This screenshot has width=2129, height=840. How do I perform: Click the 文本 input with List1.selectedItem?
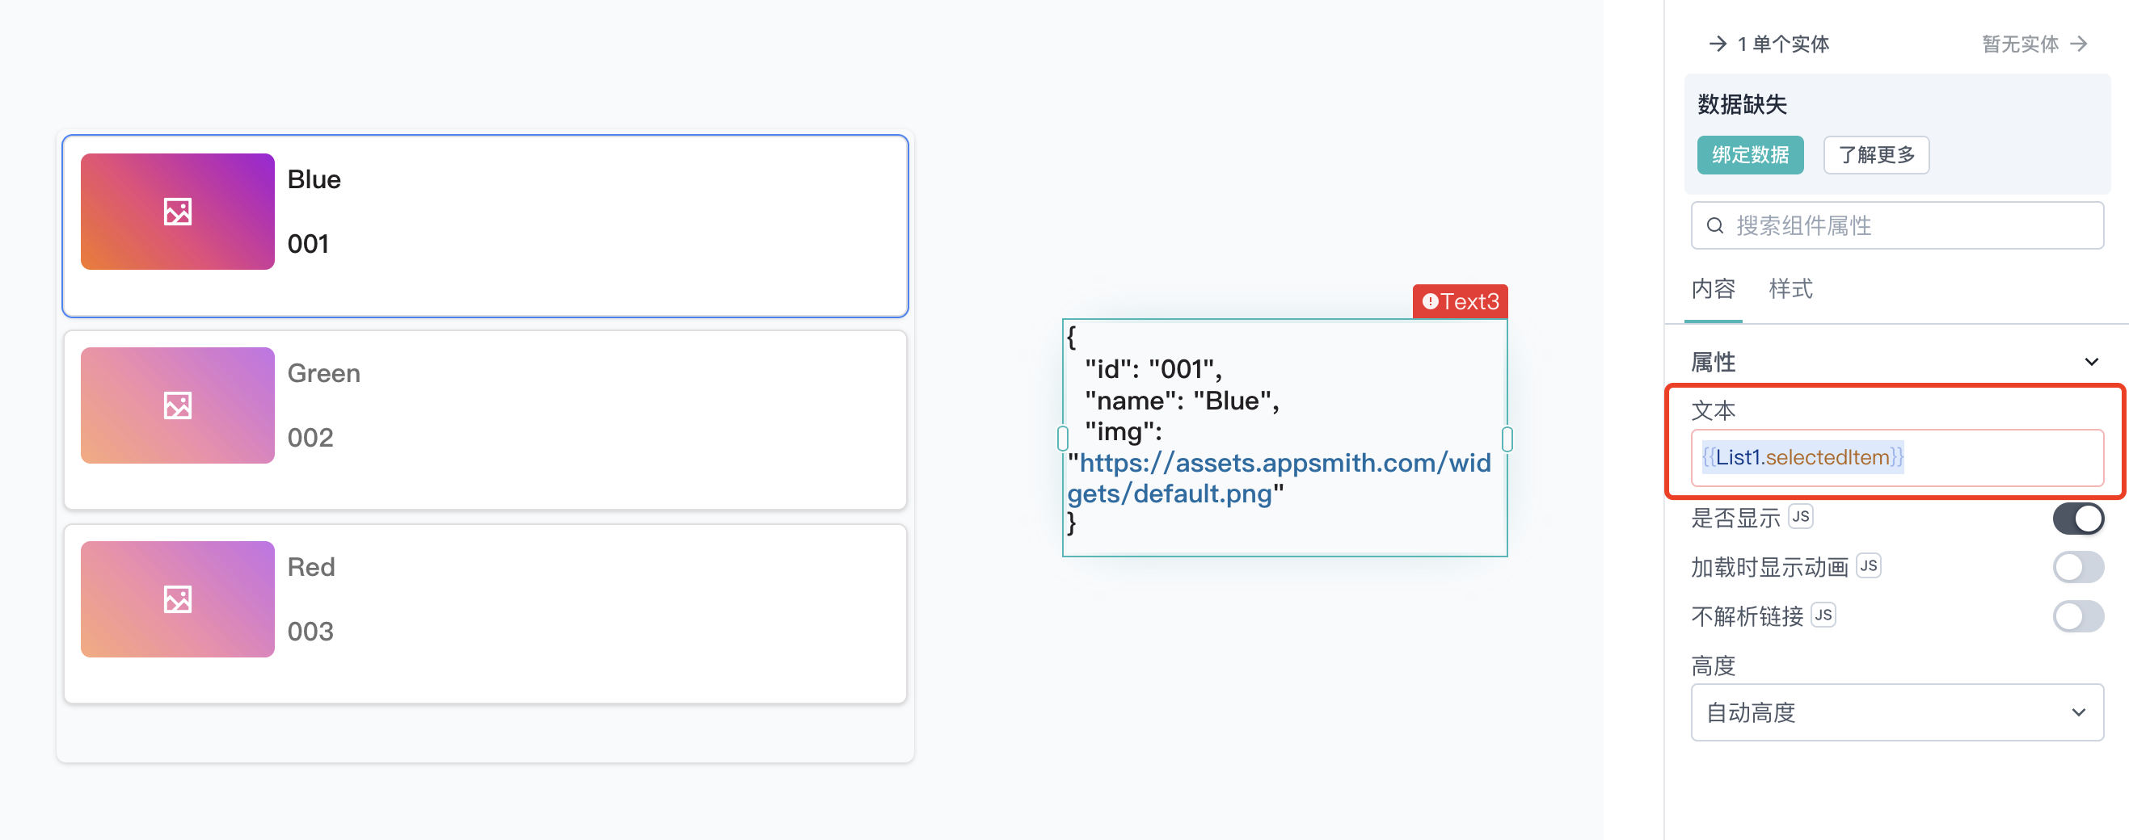1897,458
